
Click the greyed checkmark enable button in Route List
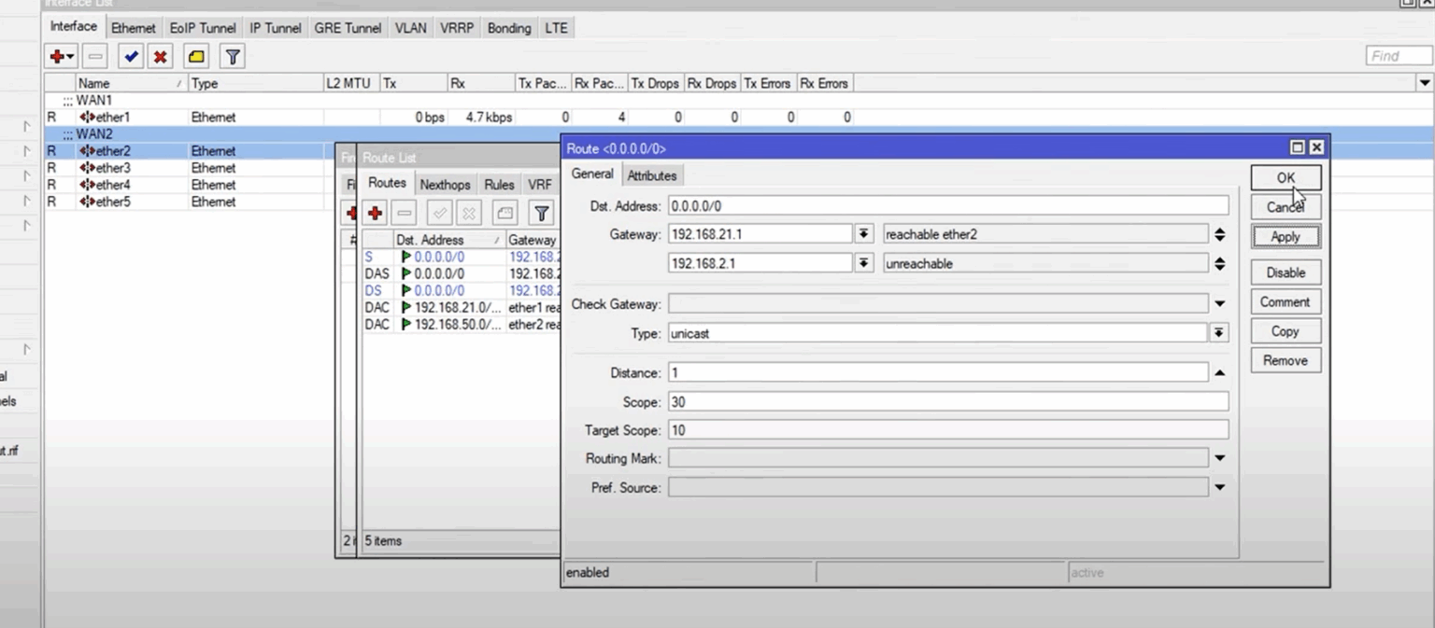pyautogui.click(x=439, y=213)
